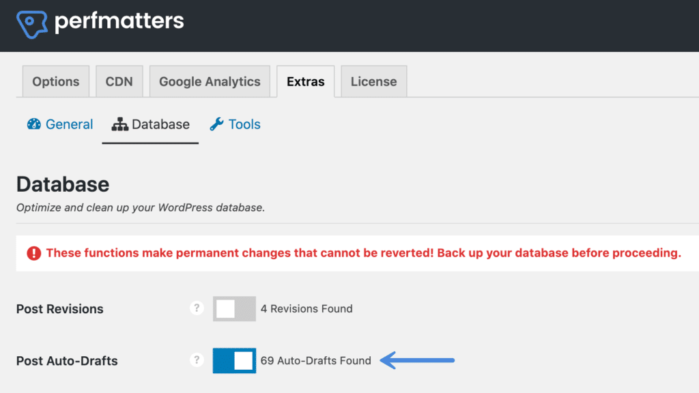Click the red warning exclamation icon
The width and height of the screenshot is (699, 393).
[34, 253]
